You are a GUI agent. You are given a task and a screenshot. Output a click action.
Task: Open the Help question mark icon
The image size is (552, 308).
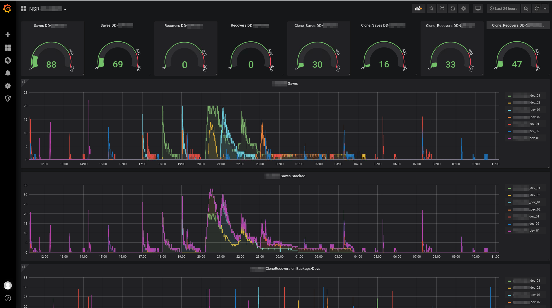click(8, 298)
